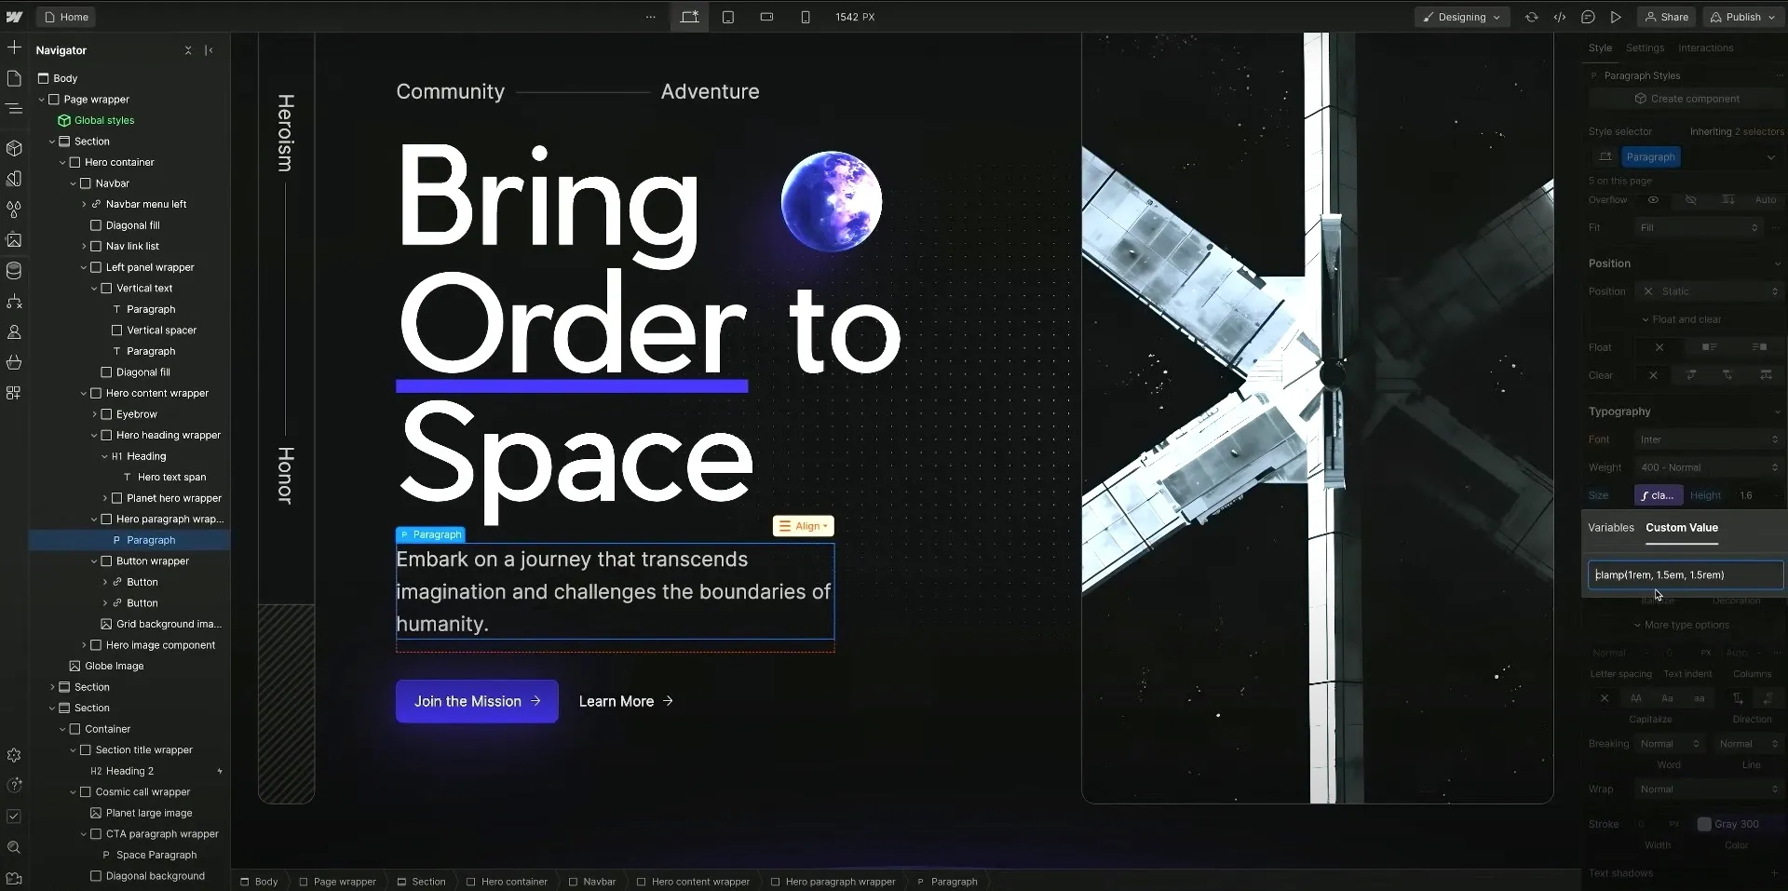The image size is (1788, 891).
Task: Collapse all in Navigator panel
Action: (188, 50)
